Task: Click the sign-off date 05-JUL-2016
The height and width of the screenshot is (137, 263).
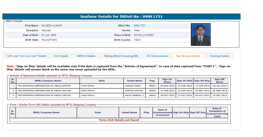Action: (219, 86)
